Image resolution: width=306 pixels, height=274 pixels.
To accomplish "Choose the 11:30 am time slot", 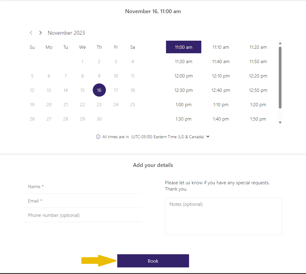I will click(x=183, y=62).
